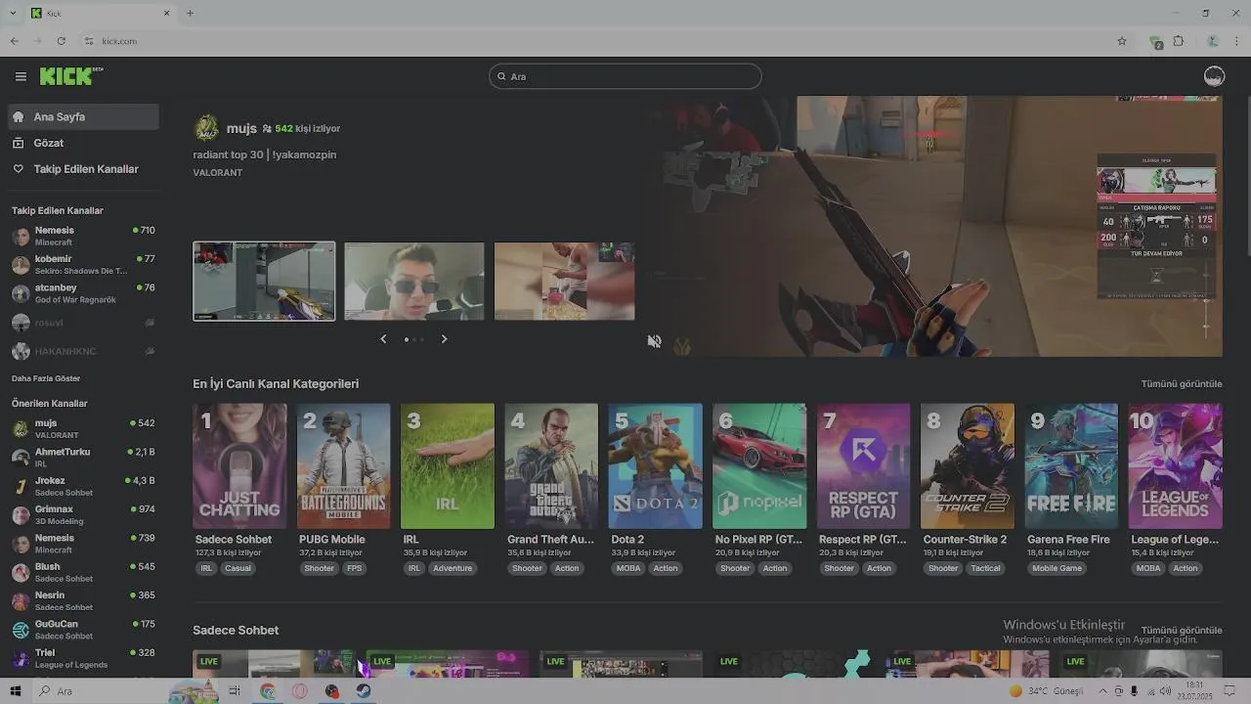Open green shield extension with badge

1156,42
